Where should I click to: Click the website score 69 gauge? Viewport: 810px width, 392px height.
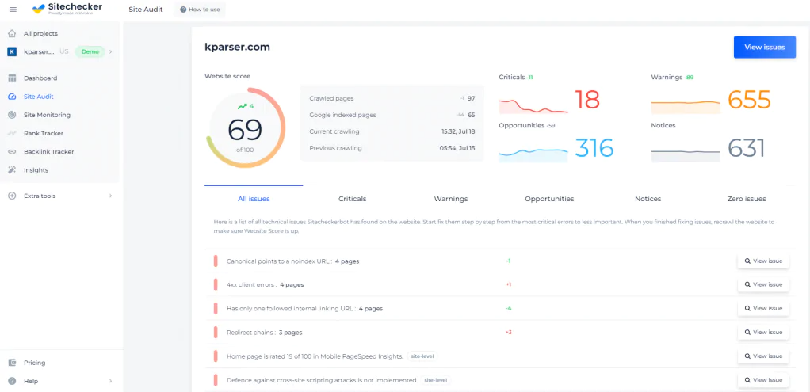tap(245, 128)
